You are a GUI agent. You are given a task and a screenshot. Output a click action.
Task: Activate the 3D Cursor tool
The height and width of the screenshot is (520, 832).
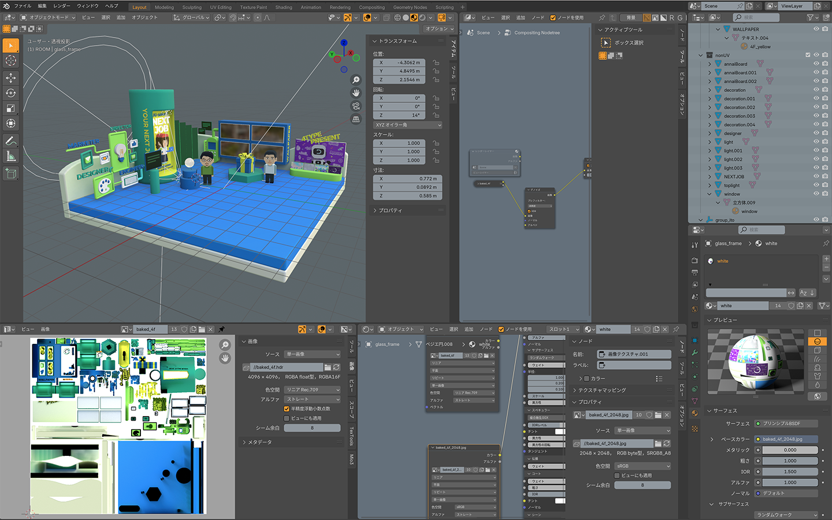(11, 61)
